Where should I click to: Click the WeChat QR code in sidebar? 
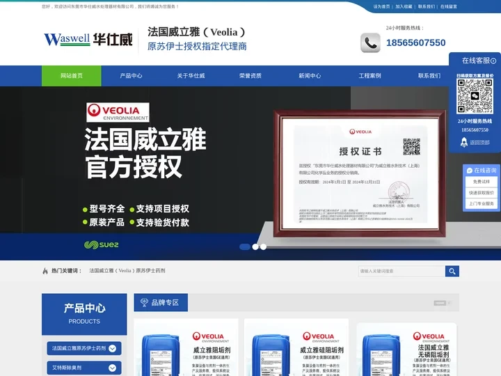(475, 96)
